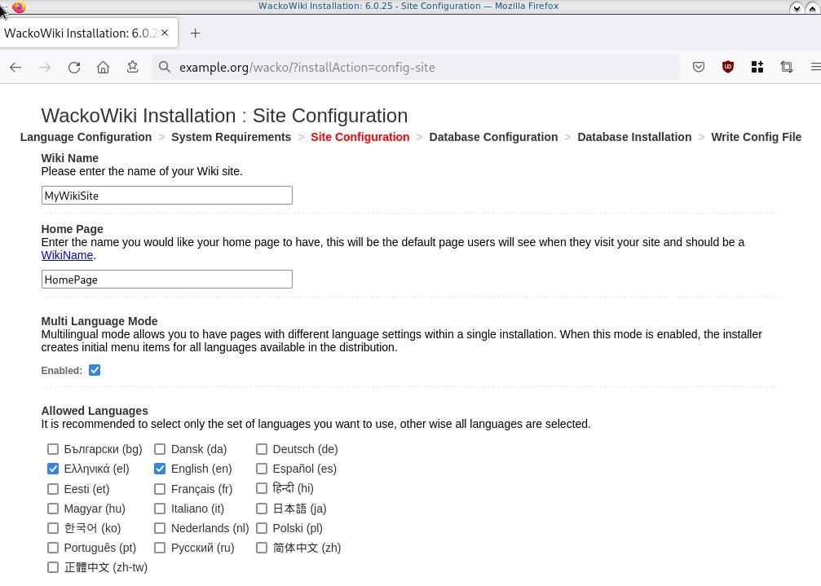Viewport: 821px width, 586px height.
Task: Click the browser Reload button
Action: pyautogui.click(x=74, y=68)
